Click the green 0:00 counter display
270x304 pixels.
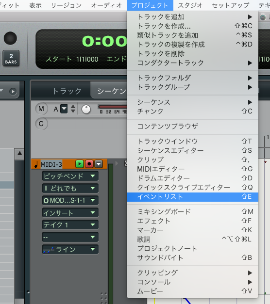coord(104,41)
